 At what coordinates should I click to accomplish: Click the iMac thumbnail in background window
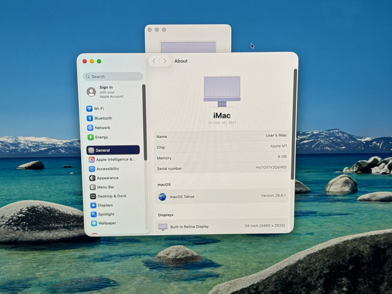pyautogui.click(x=188, y=47)
